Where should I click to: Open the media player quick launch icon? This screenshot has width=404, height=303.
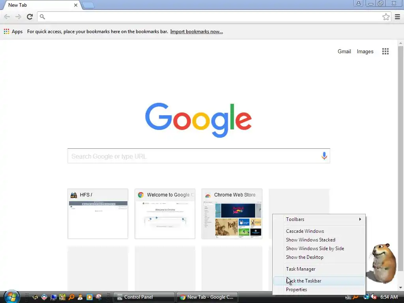(x=90, y=297)
